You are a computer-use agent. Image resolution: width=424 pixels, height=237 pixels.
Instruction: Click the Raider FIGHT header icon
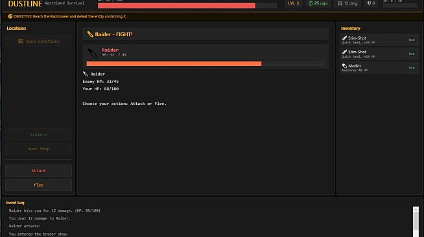tap(90, 34)
